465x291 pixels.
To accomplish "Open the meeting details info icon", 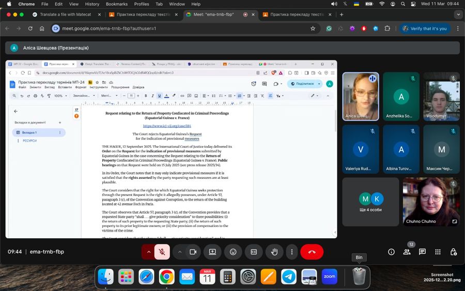I will 391,252.
